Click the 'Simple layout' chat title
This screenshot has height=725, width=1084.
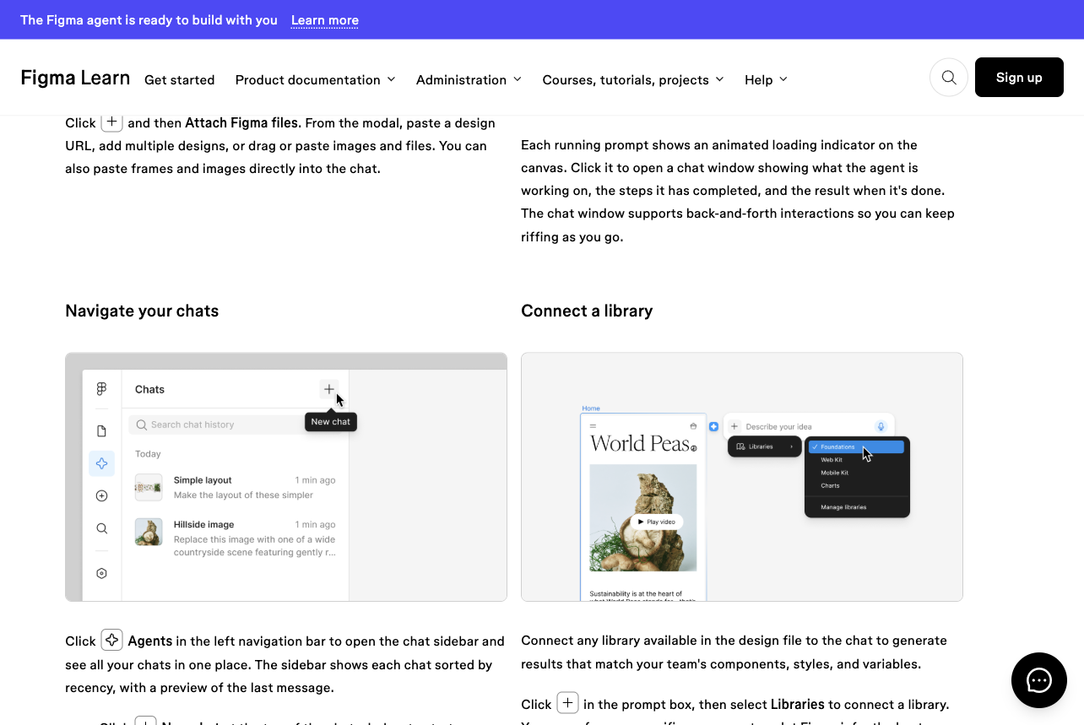point(203,480)
